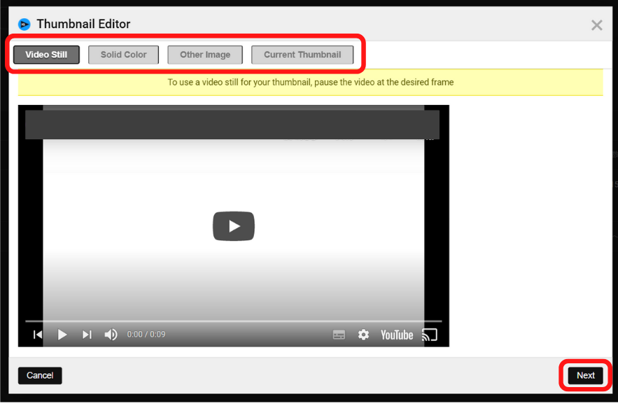This screenshot has width=618, height=406.
Task: Close the Thumbnail Editor with the X
Action: coord(597,25)
